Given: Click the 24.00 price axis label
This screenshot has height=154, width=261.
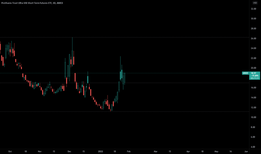Looking at the screenshot, I should coord(253,48).
